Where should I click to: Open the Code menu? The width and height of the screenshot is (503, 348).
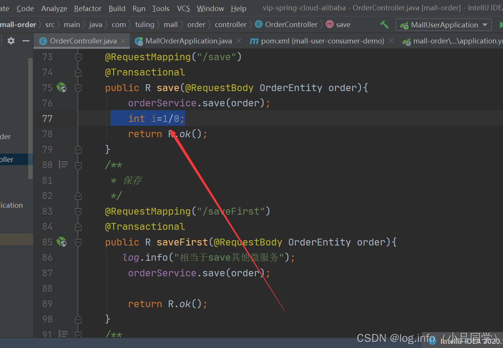(x=25, y=8)
